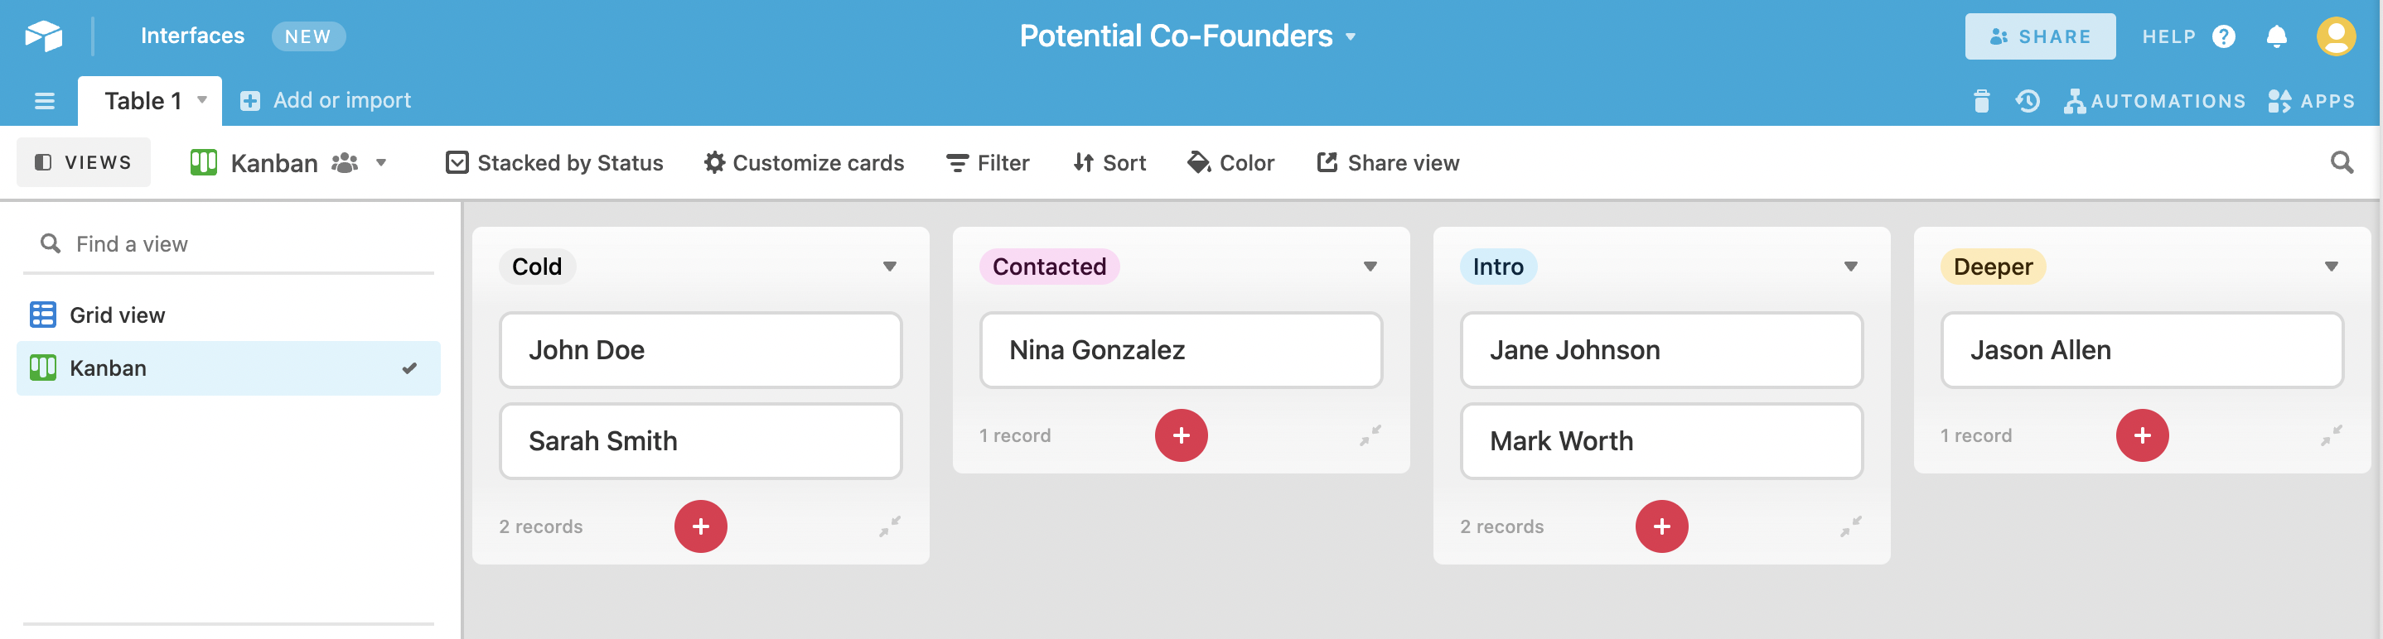The image size is (2383, 639).
Task: Click the SHARE button
Action: 2039,36
